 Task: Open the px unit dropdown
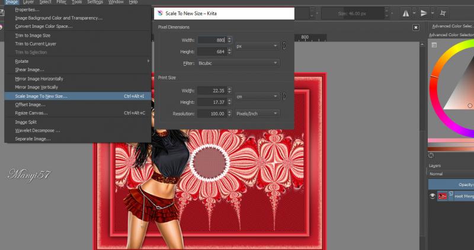[x=257, y=46]
